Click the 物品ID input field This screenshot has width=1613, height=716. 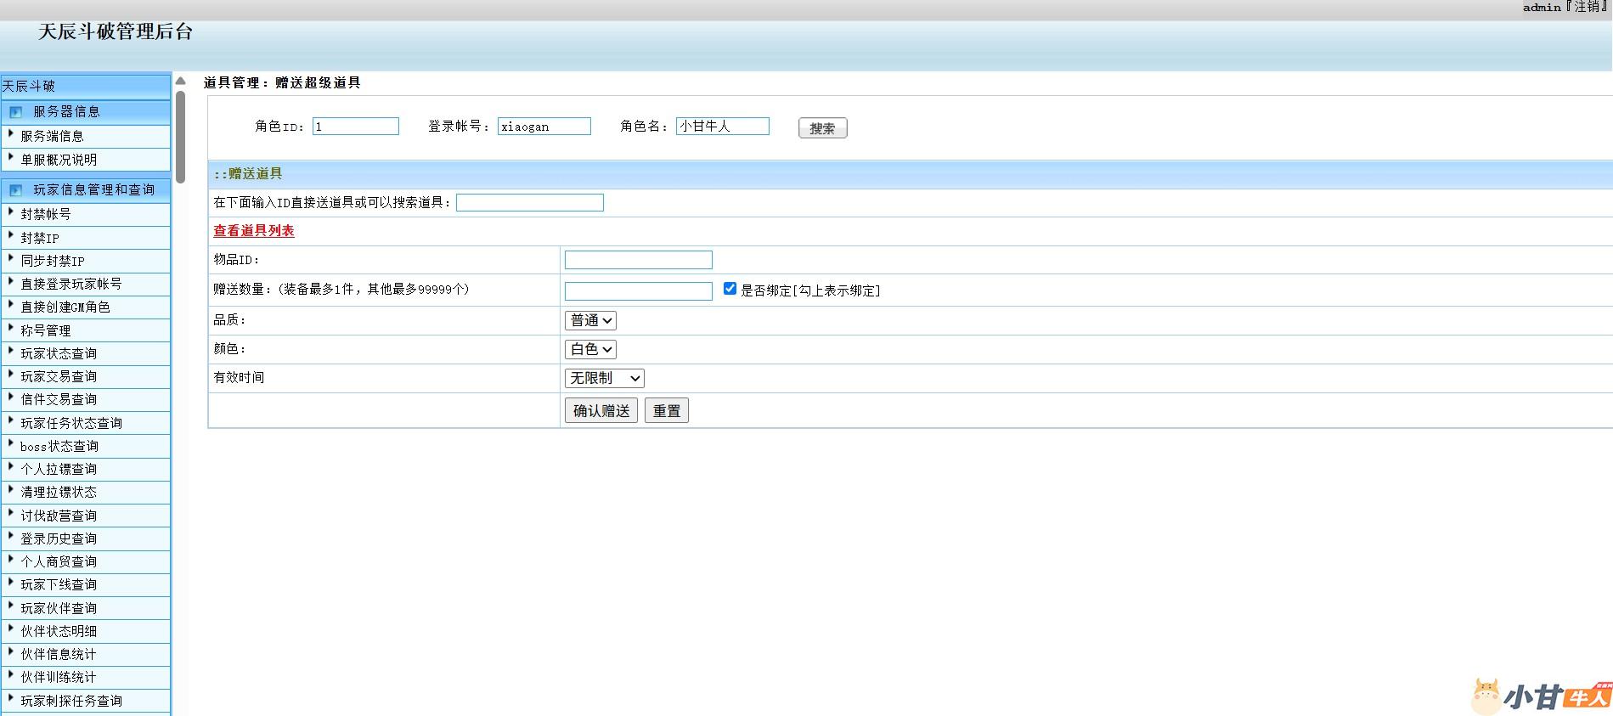(x=638, y=260)
